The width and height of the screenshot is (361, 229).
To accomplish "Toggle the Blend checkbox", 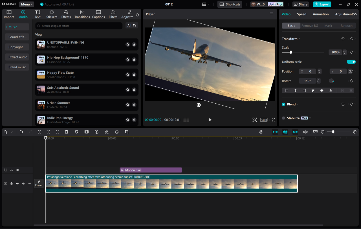I will click(x=283, y=104).
